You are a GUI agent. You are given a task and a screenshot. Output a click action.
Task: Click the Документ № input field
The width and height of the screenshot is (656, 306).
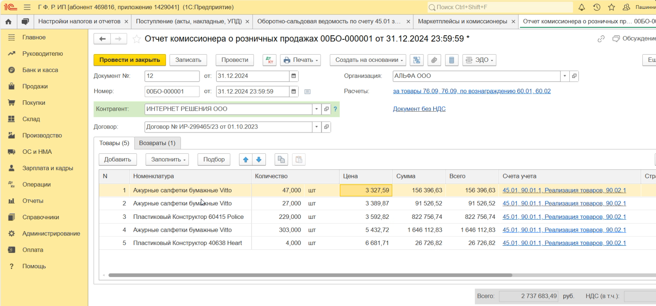point(172,76)
